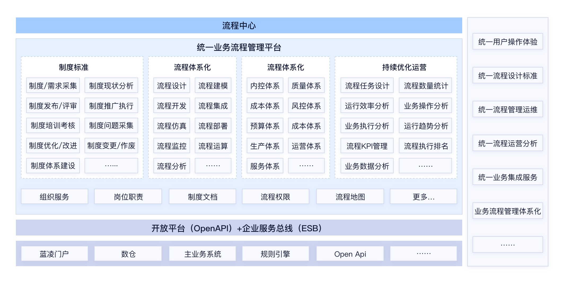Click the 内控体系 box
The height and width of the screenshot is (290, 564).
click(265, 85)
